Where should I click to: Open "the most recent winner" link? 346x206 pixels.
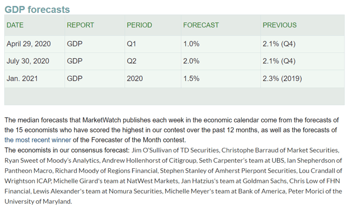(x=38, y=140)
